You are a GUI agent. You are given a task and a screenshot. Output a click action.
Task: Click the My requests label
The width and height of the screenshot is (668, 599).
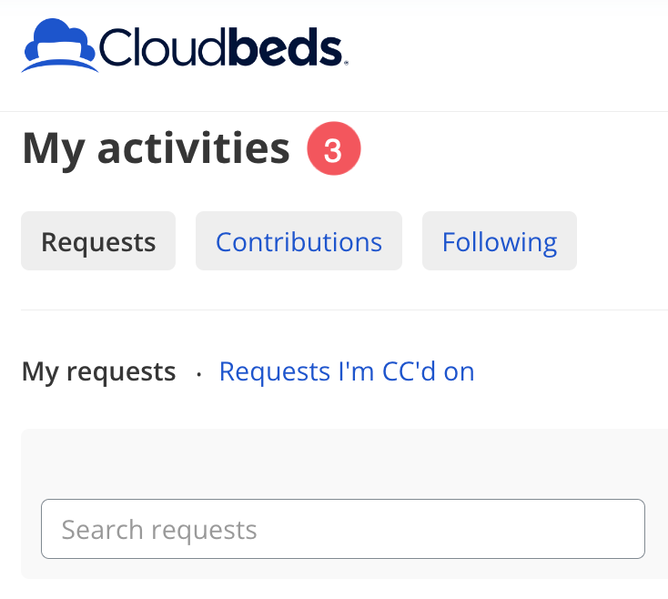tap(98, 371)
